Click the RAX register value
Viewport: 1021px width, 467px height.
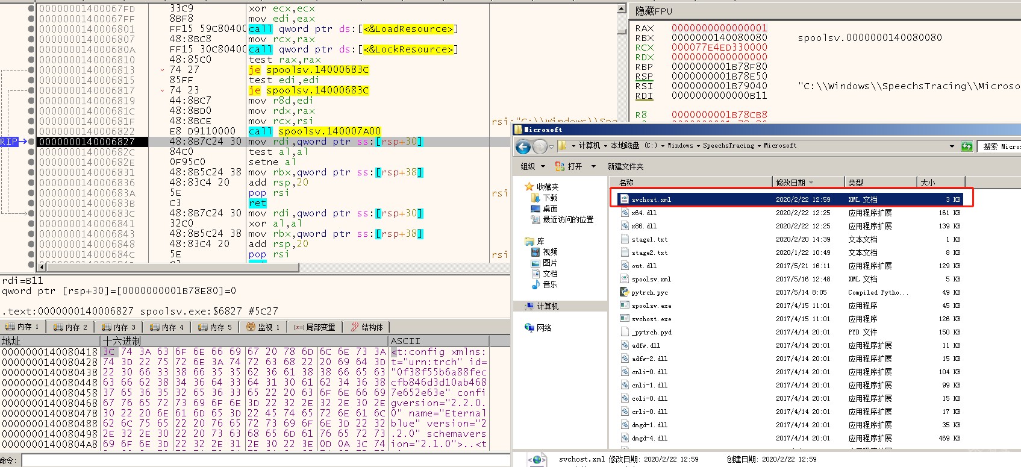pos(719,28)
